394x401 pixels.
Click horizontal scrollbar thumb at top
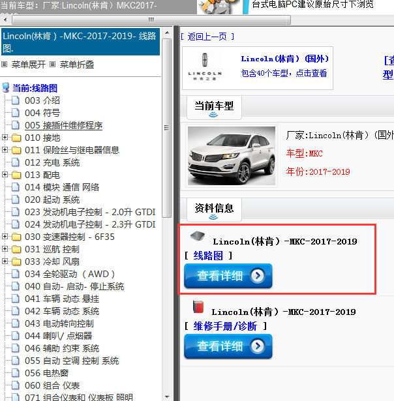(x=151, y=20)
